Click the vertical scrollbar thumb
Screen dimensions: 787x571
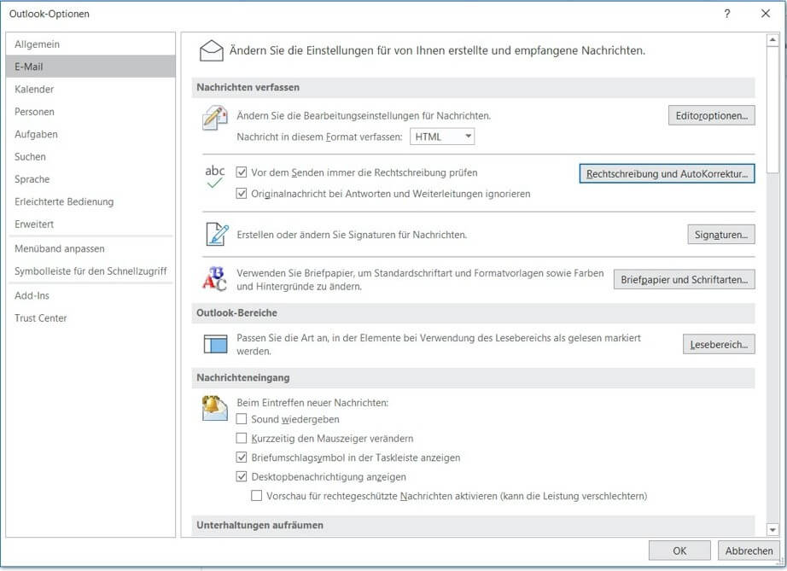pos(772,110)
